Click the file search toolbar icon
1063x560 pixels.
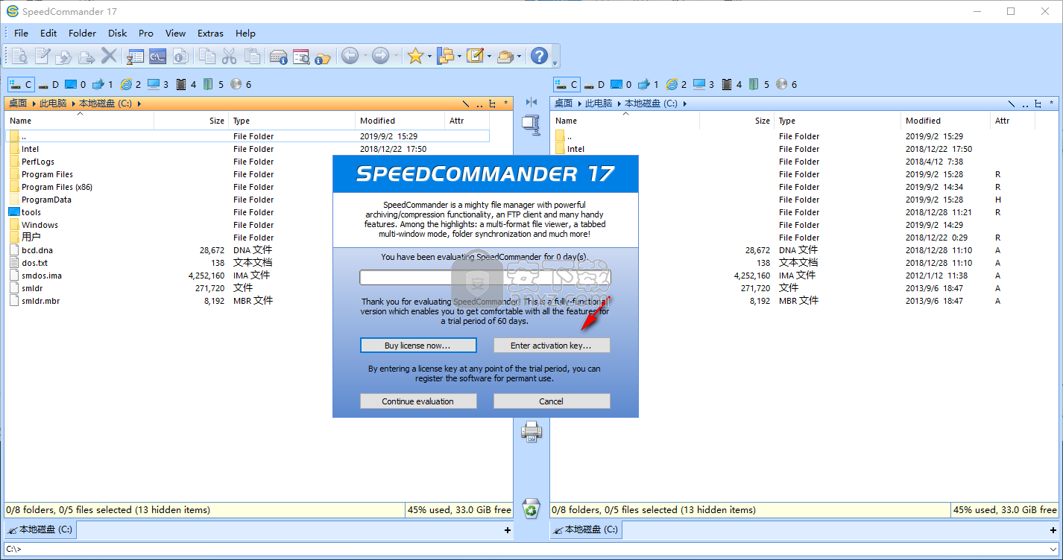coord(301,56)
